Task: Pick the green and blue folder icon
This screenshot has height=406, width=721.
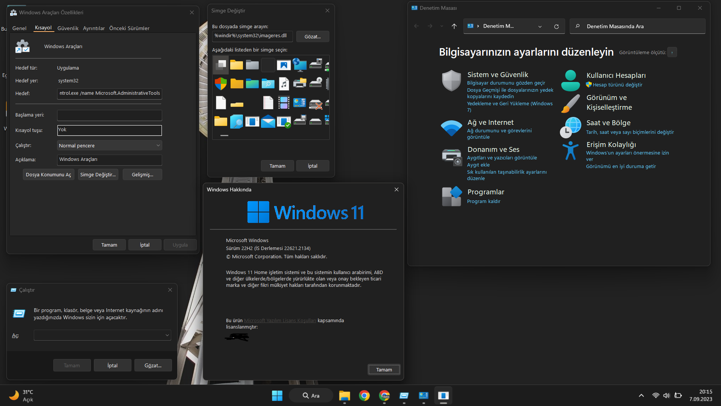Action: 252,83
